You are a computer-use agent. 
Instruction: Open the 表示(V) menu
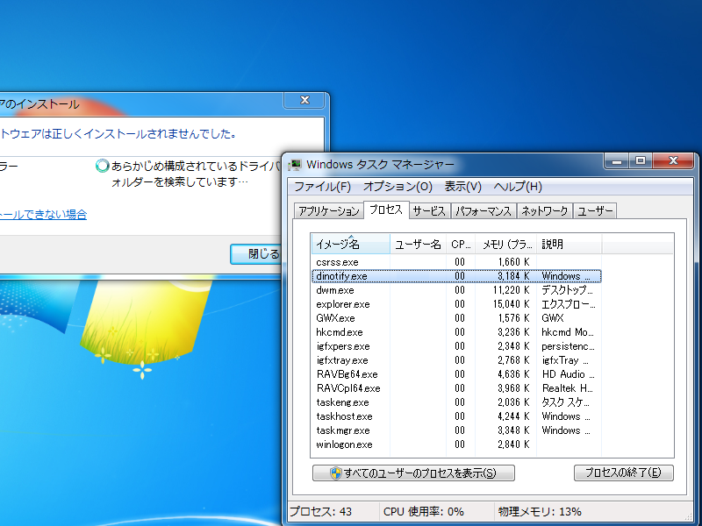coord(462,187)
